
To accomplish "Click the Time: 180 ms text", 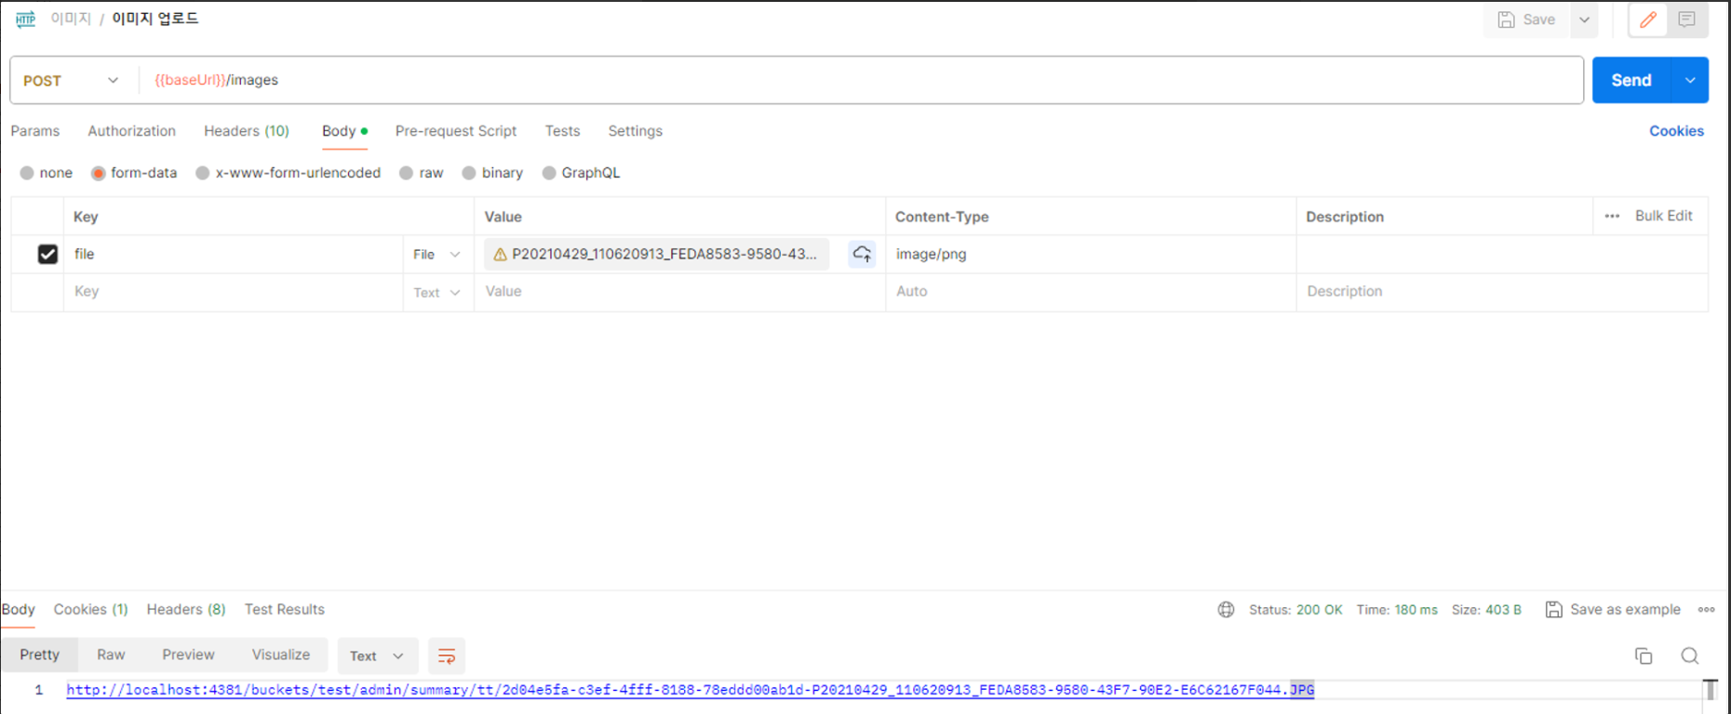I will pyautogui.click(x=1397, y=610).
